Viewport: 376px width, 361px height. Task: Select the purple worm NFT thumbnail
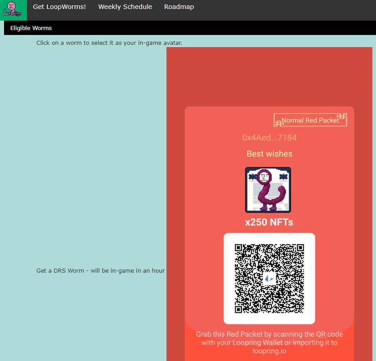268,190
